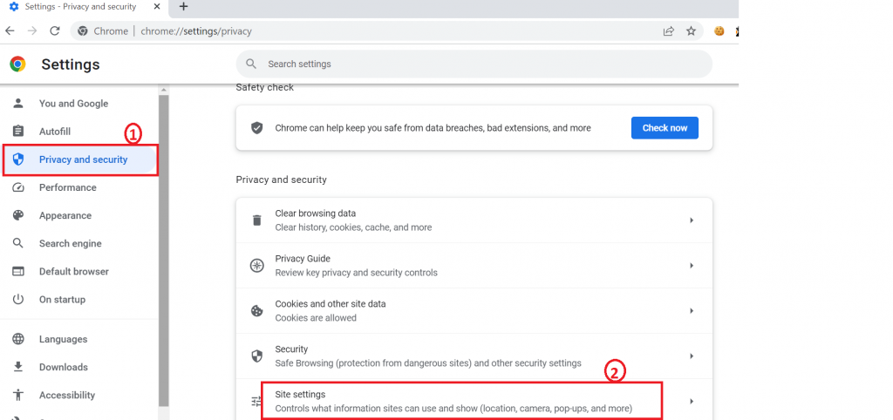This screenshot has height=420, width=893.
Task: Open the Appearance settings section
Action: click(65, 215)
